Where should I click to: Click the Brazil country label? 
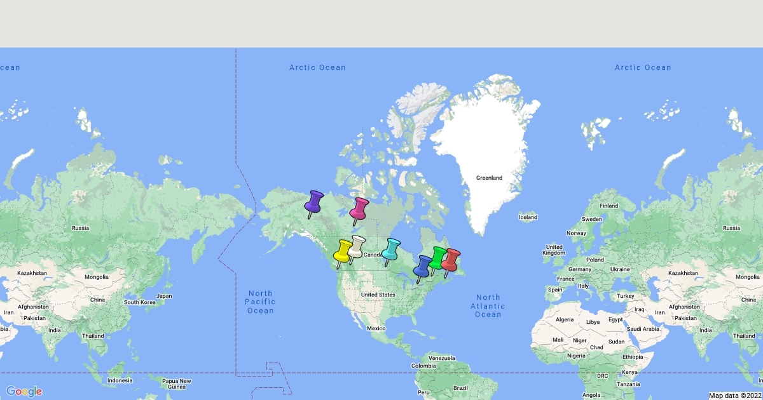point(460,388)
